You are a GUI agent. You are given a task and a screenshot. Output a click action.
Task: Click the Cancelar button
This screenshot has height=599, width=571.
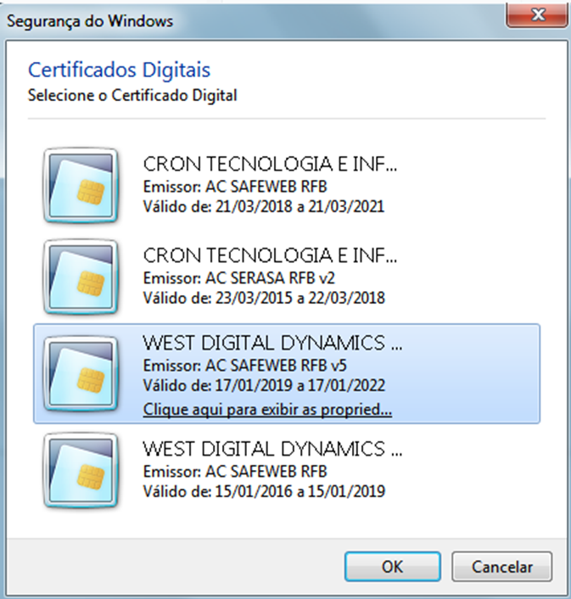(502, 567)
